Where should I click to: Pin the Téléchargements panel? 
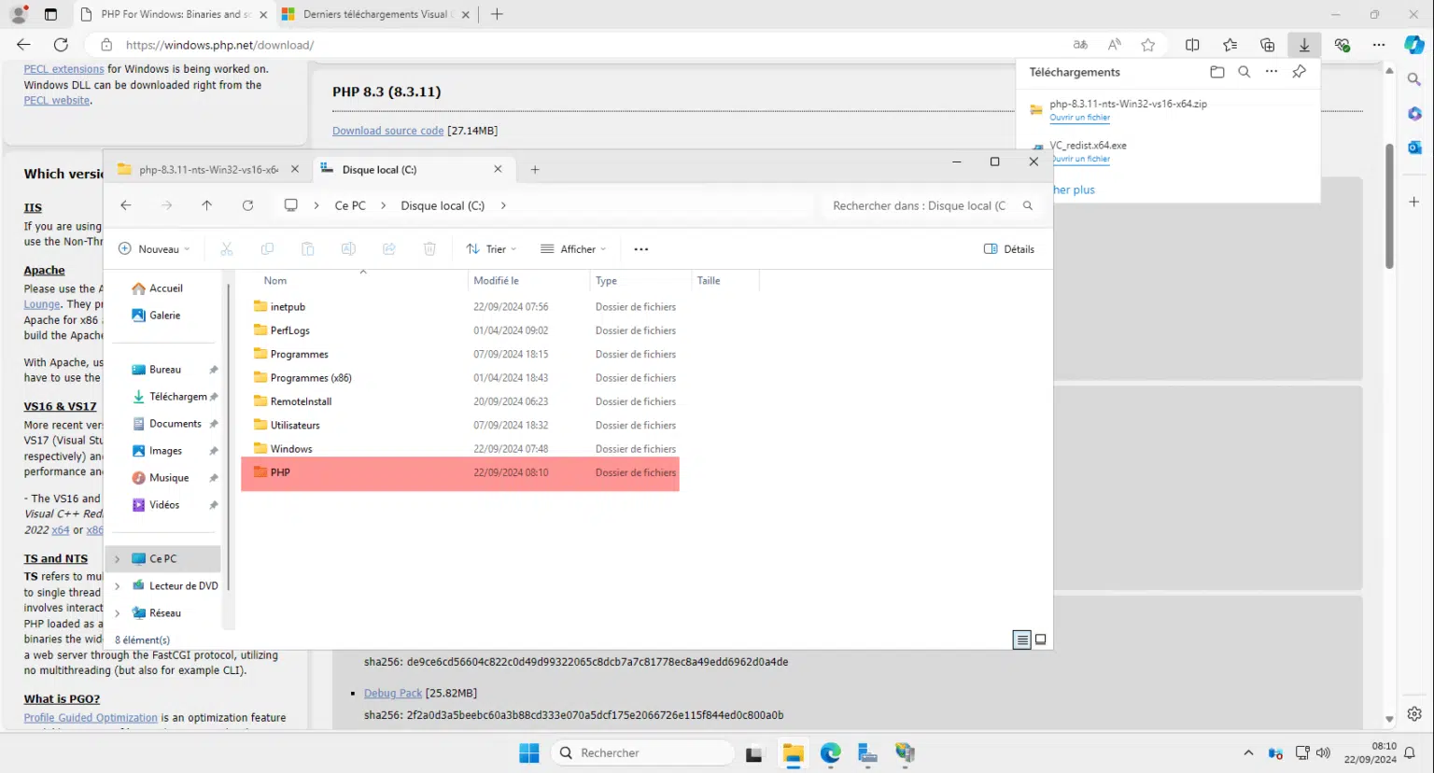click(1299, 72)
